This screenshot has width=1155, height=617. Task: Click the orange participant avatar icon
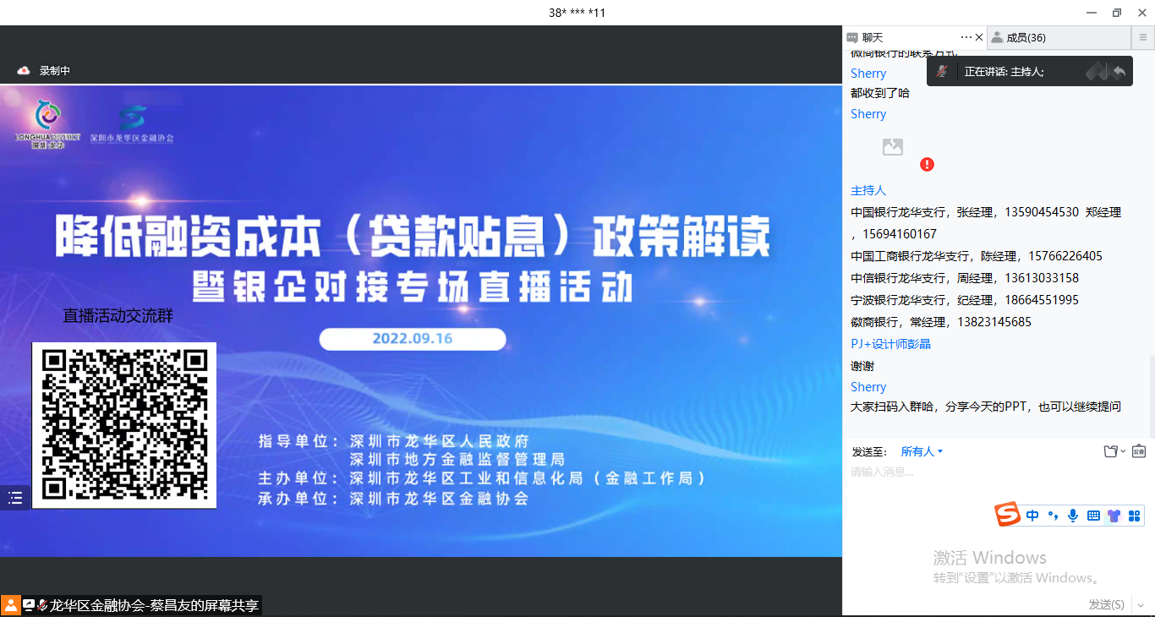10,605
